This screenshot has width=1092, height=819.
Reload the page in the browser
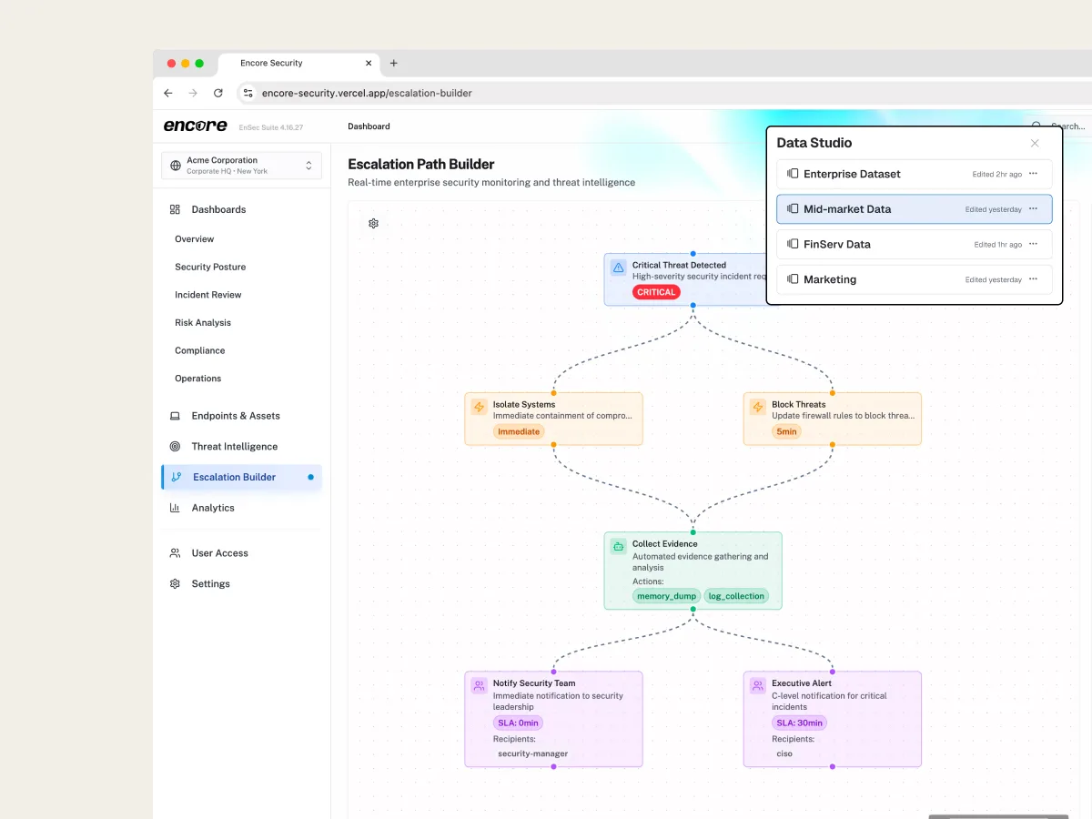click(x=218, y=93)
